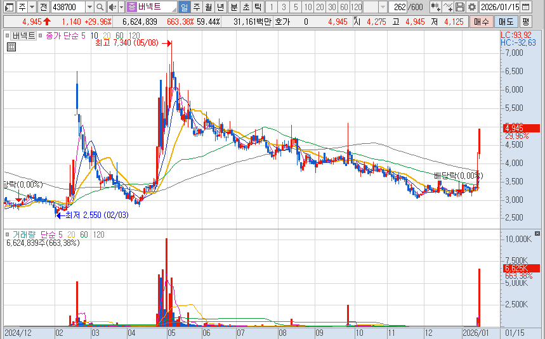Click the blue 10 moving-average legend

tap(94, 35)
